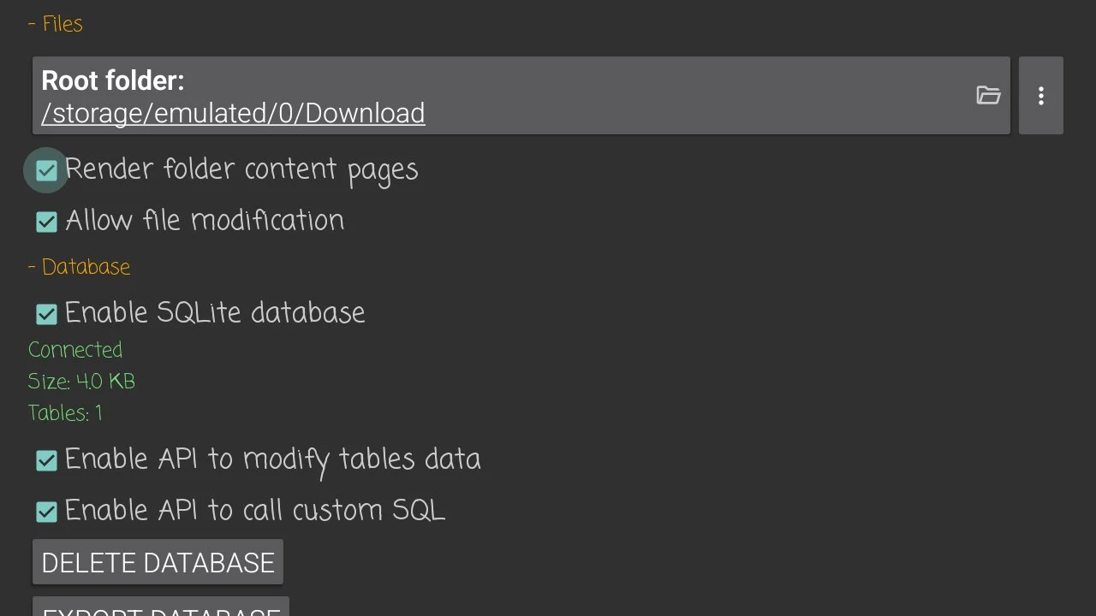Uncheck the Render folder content pages checkbox
The image size is (1096, 616).
pos(46,170)
